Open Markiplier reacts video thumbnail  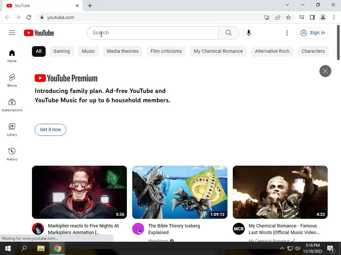[79, 192]
